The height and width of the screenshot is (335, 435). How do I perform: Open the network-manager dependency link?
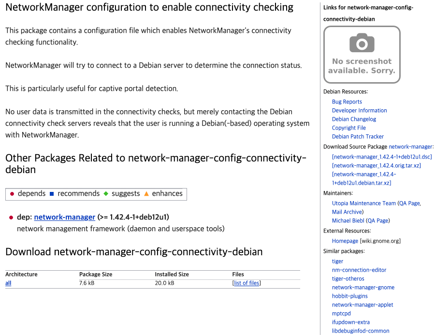[64, 217]
